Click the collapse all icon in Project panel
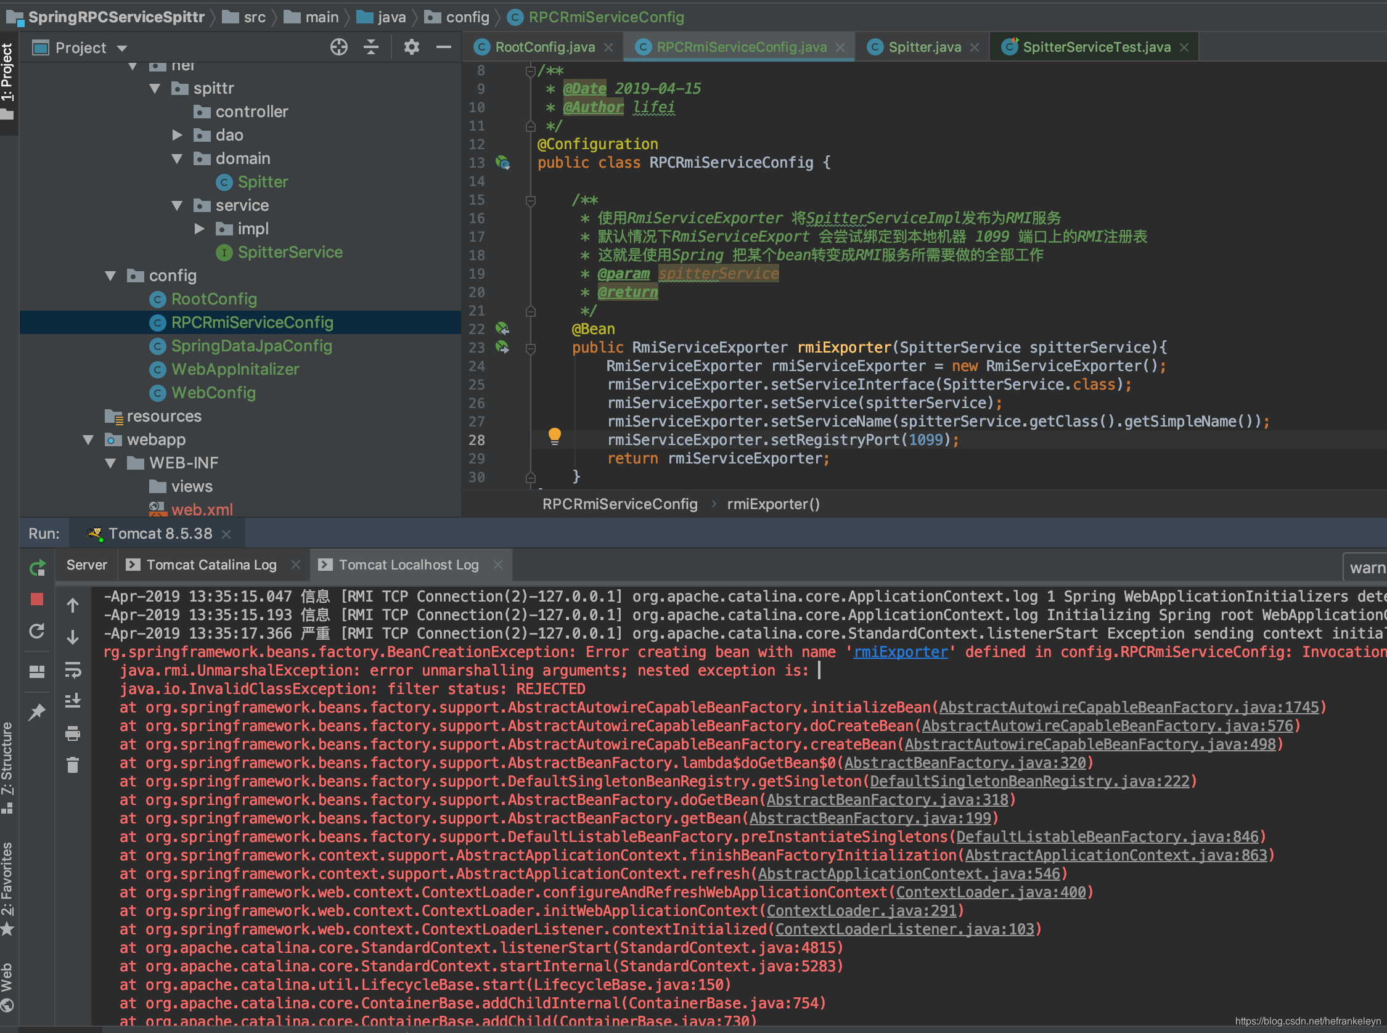Screen dimensions: 1387x1033 click(x=372, y=47)
